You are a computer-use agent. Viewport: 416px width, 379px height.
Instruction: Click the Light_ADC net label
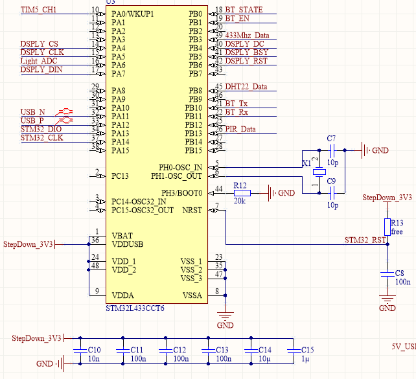(39, 61)
